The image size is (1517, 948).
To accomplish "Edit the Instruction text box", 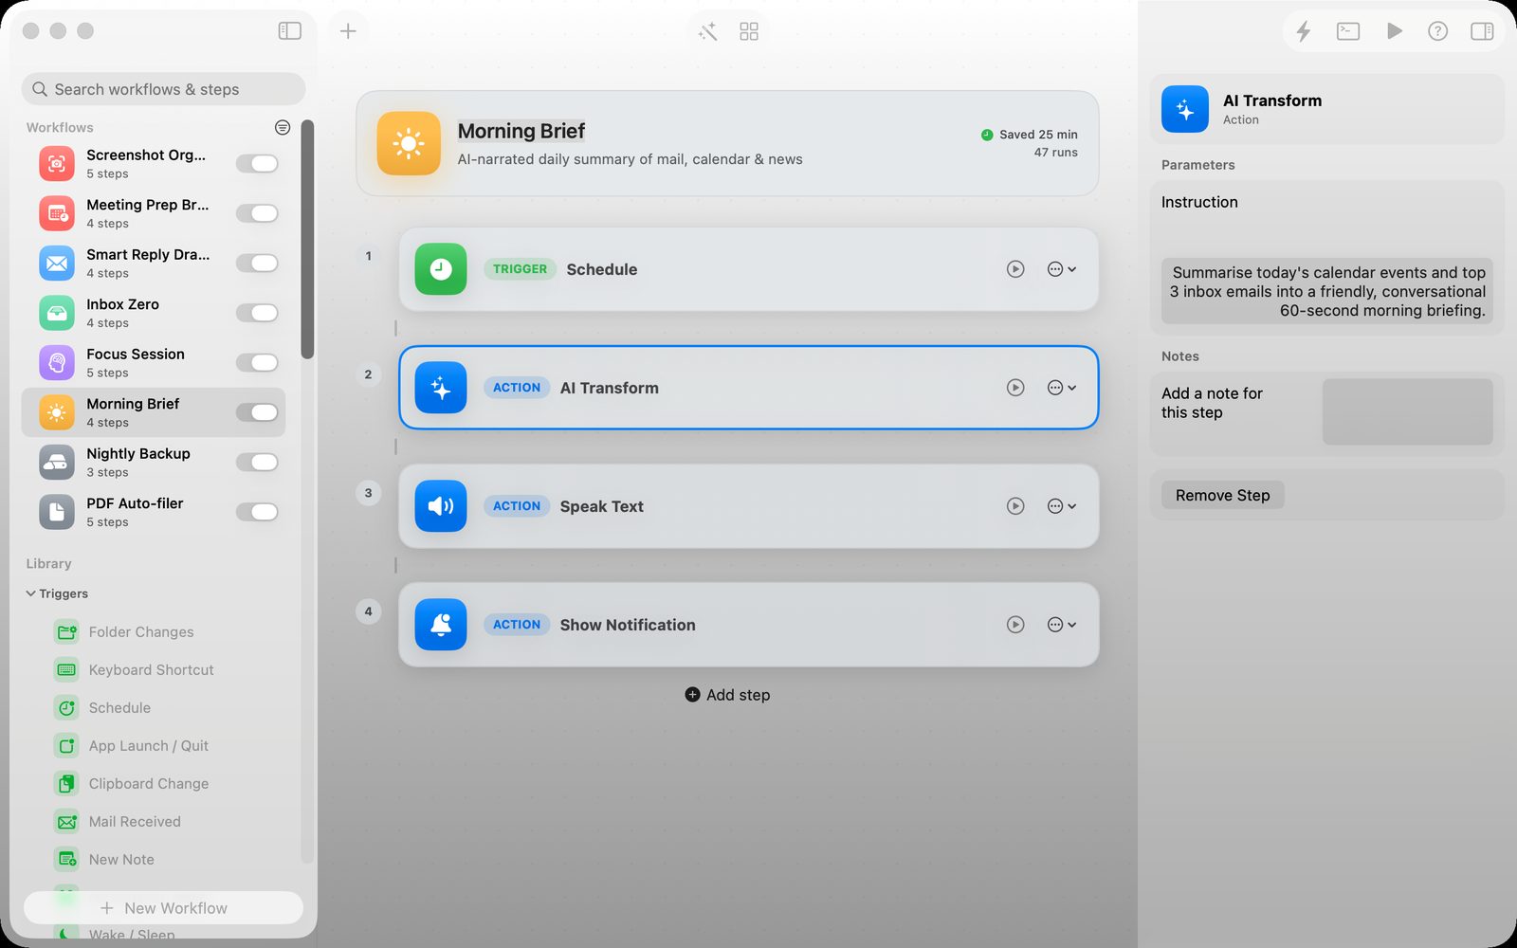I will (x=1327, y=291).
